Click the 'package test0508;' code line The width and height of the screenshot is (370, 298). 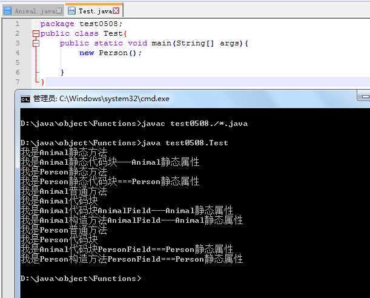click(x=81, y=24)
